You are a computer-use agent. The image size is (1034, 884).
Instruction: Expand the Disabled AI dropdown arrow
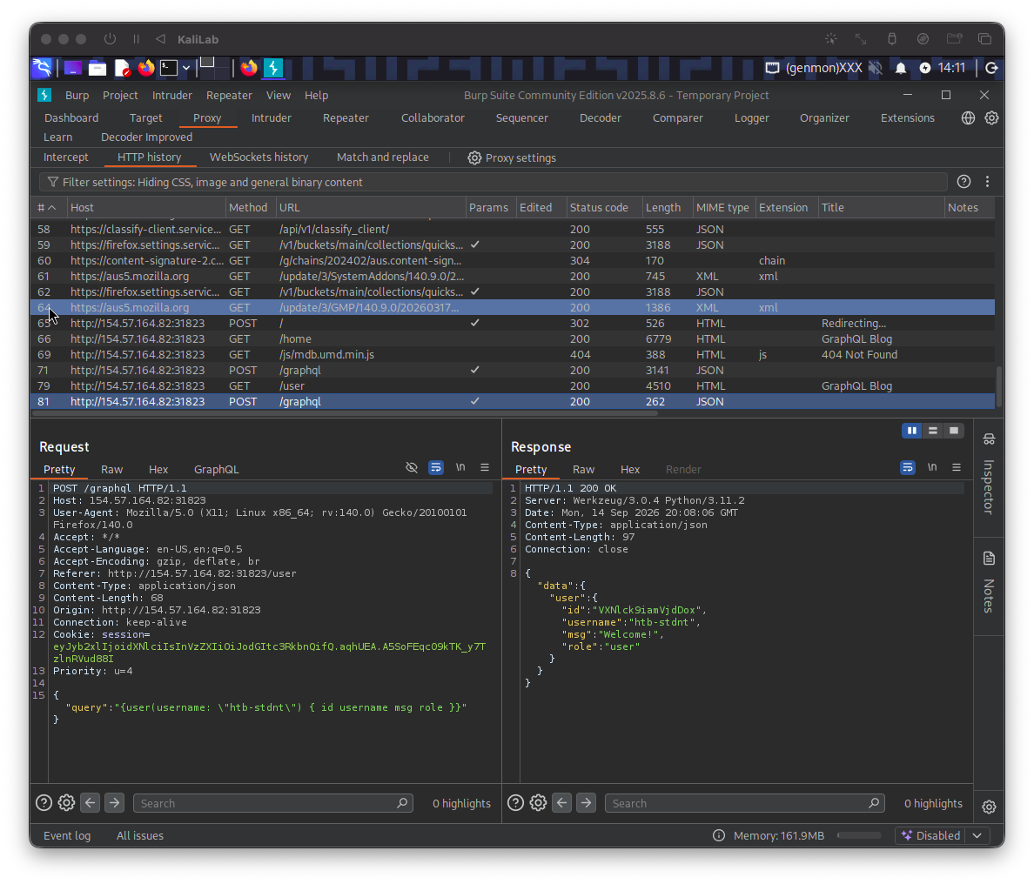click(x=977, y=835)
